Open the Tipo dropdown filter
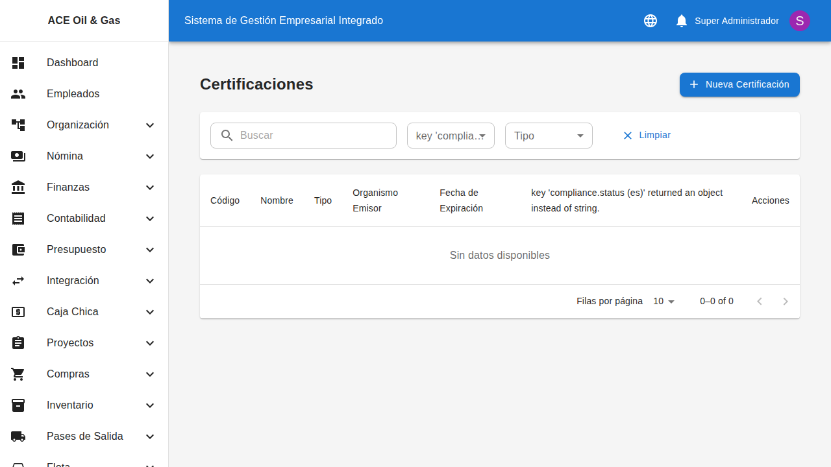This screenshot has height=467, width=831. click(x=548, y=136)
